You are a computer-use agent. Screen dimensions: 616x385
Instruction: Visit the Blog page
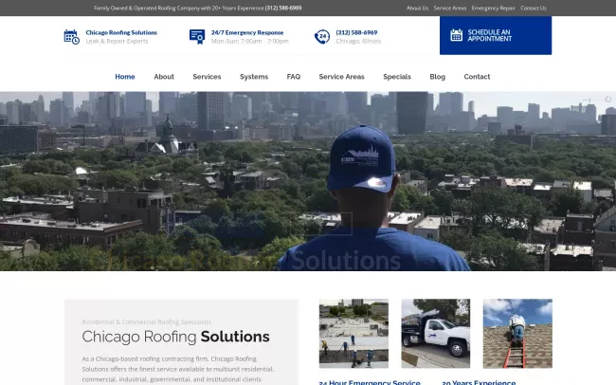coord(437,77)
